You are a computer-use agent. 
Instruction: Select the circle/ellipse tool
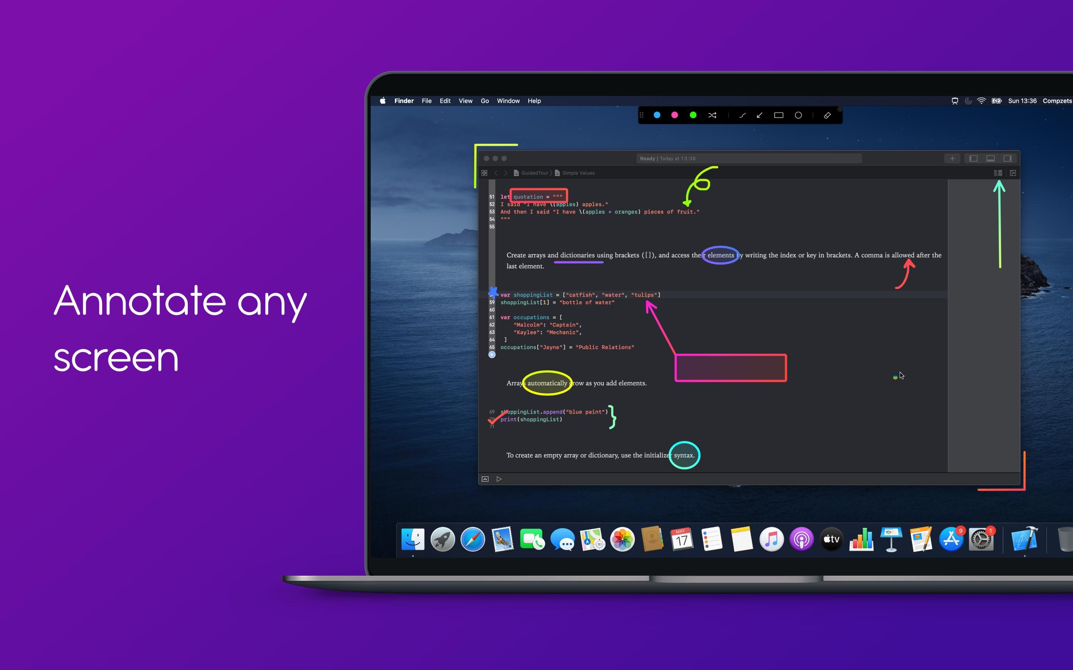click(800, 115)
